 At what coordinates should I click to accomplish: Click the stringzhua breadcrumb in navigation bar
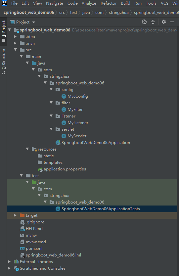(x=119, y=13)
